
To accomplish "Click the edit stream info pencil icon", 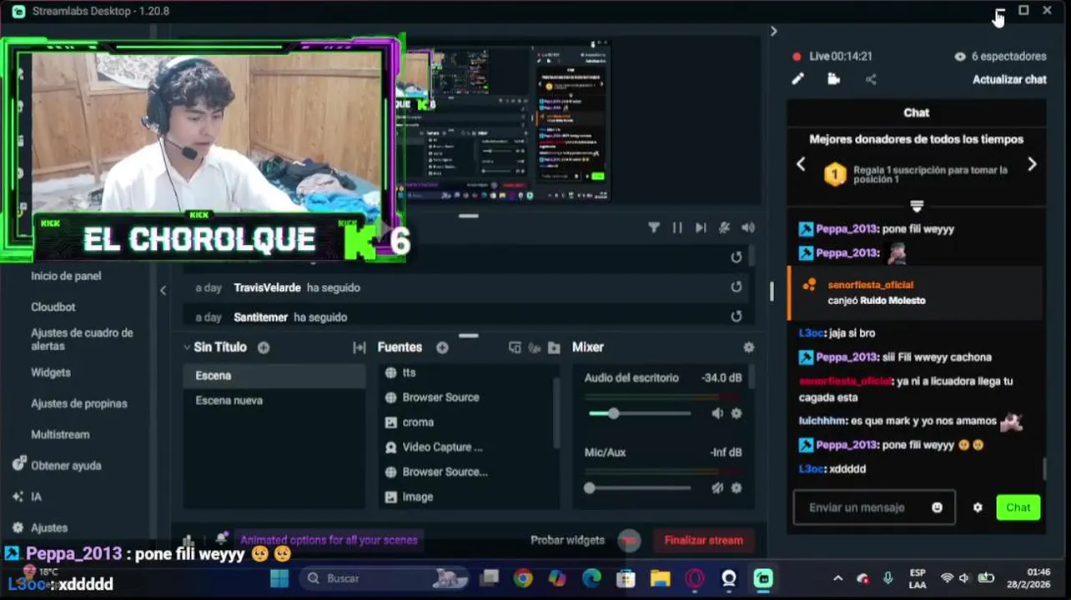I will pyautogui.click(x=798, y=79).
